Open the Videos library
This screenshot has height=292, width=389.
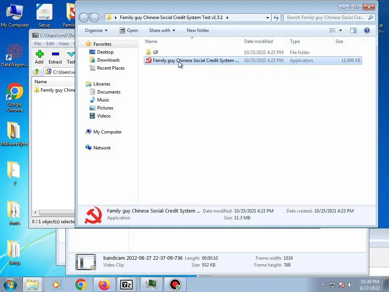(100, 116)
